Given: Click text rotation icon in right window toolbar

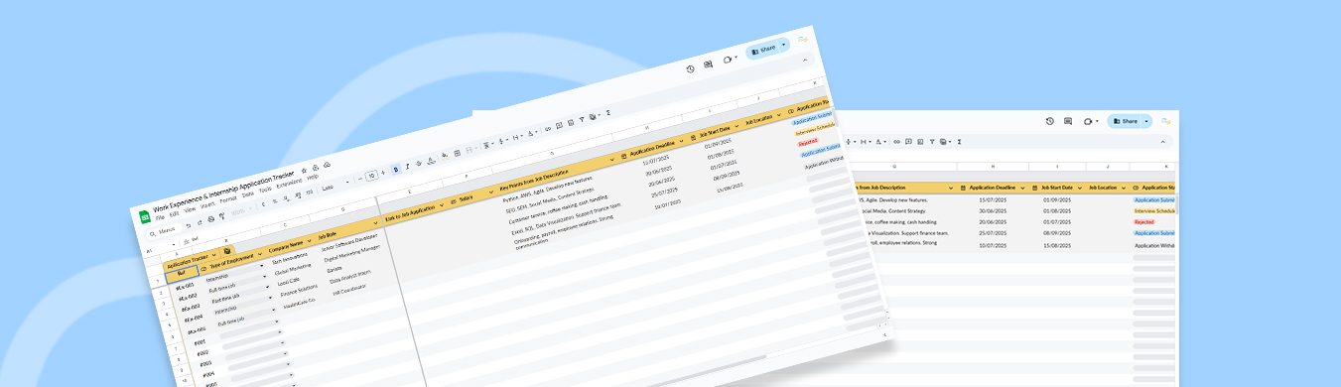Looking at the screenshot, I should 878,142.
